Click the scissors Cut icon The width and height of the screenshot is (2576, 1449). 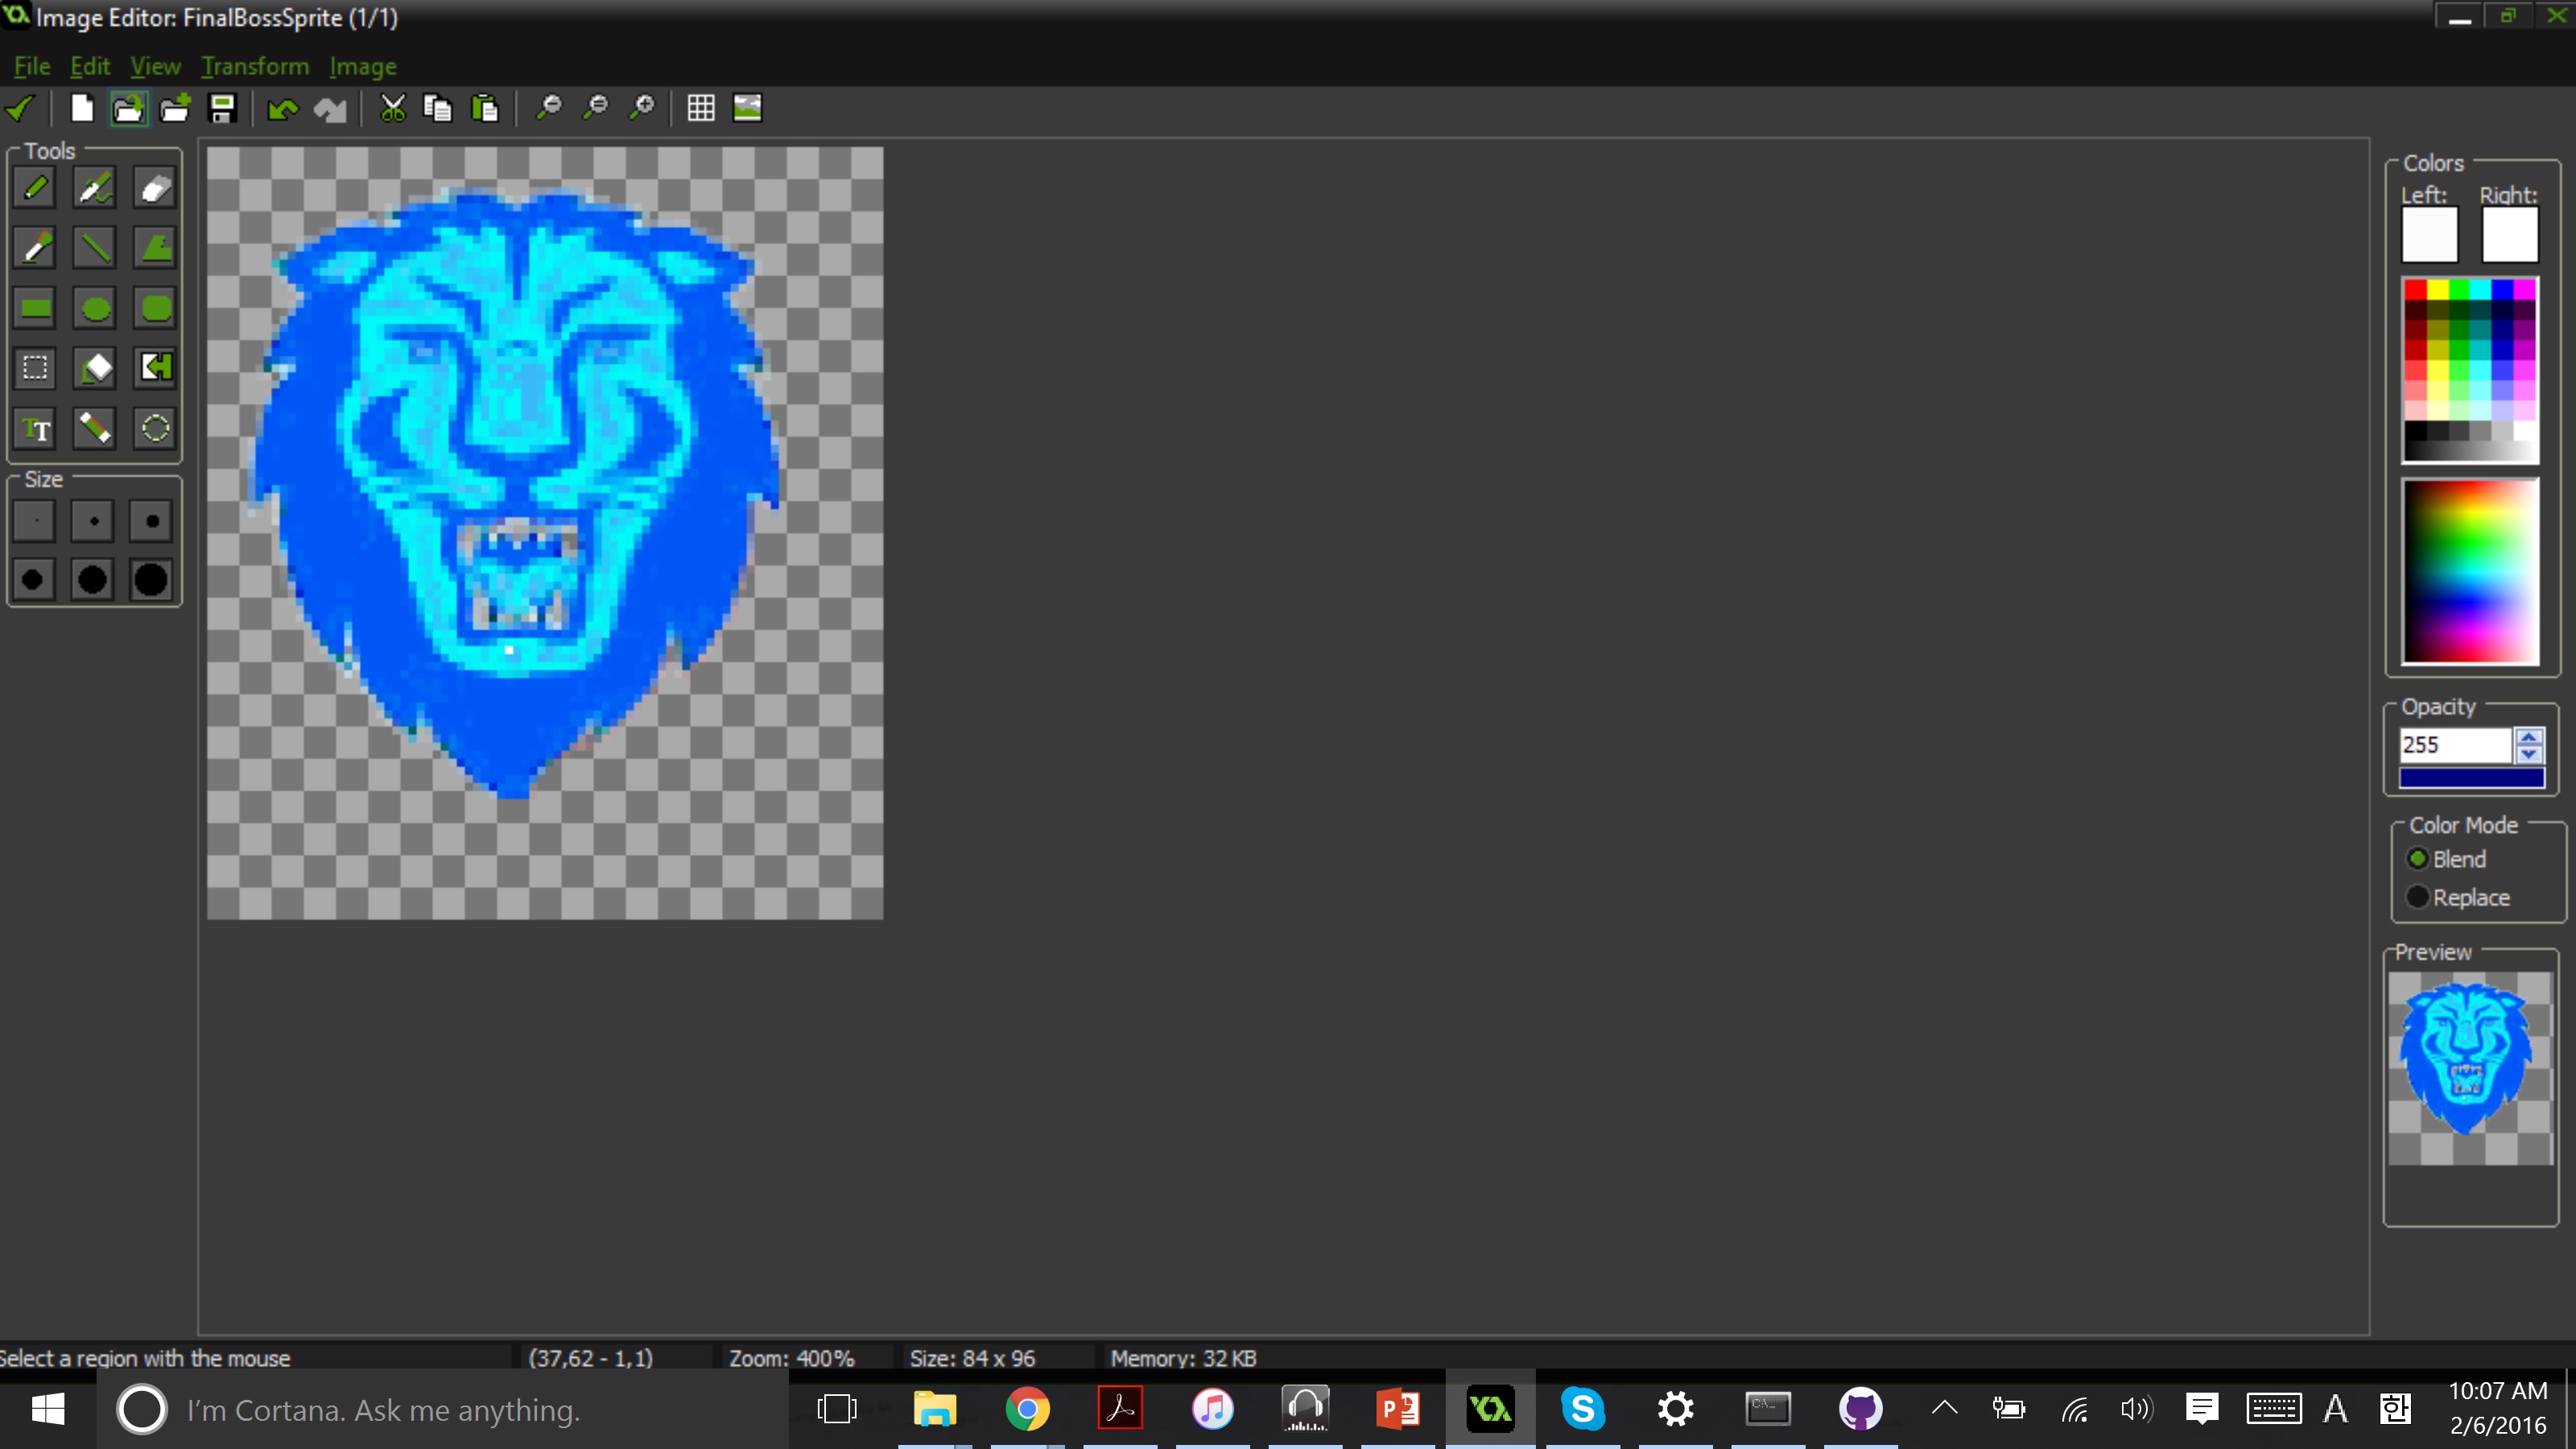click(392, 108)
